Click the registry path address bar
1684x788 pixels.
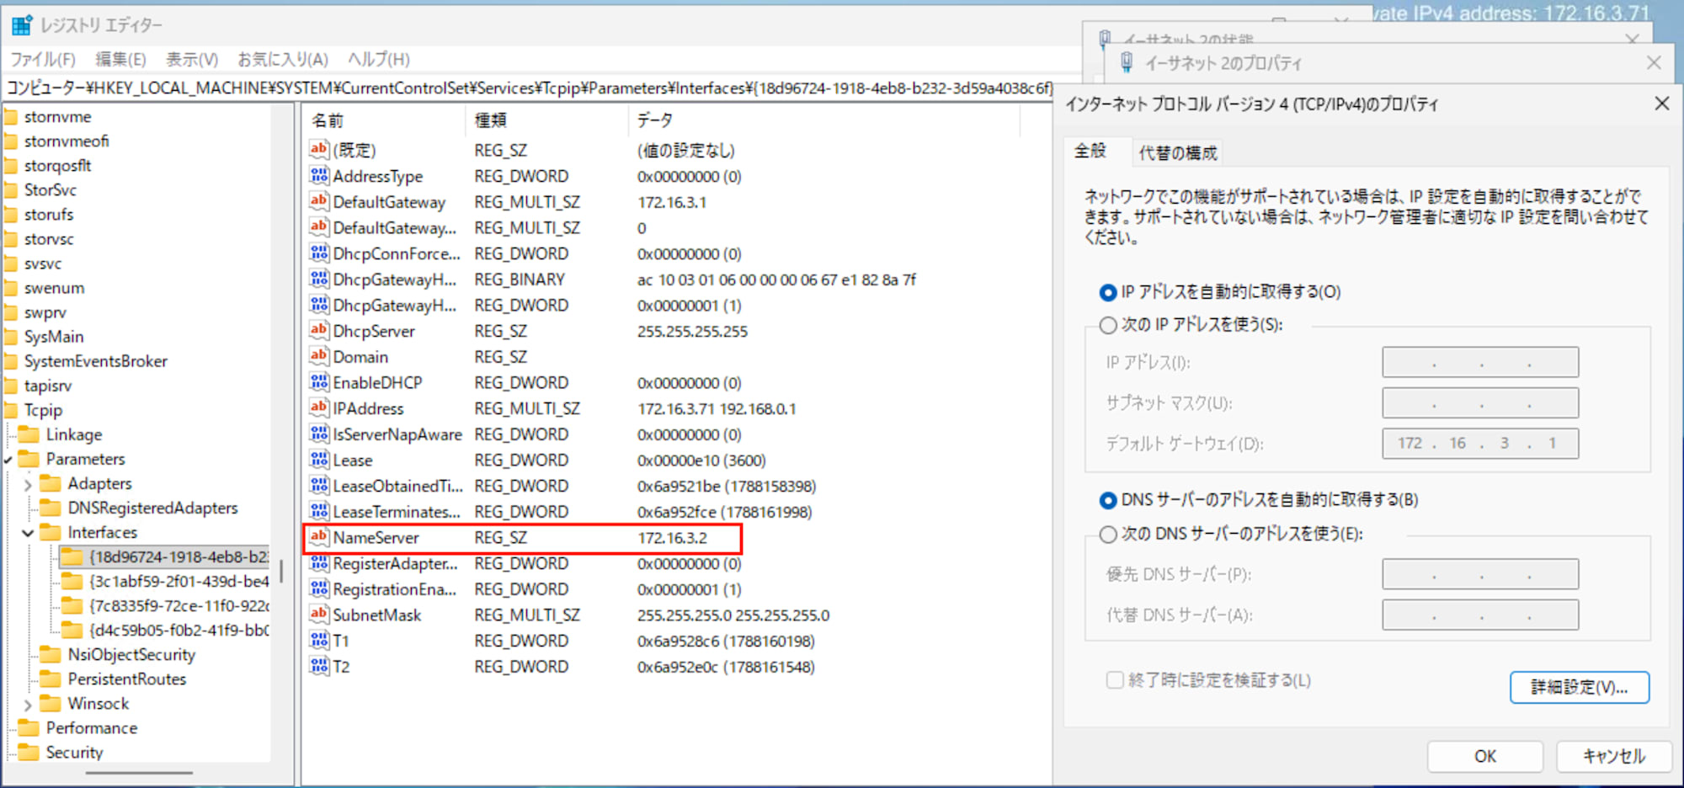click(x=529, y=88)
